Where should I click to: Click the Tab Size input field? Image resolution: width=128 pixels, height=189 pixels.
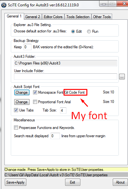click(x=63, y=111)
